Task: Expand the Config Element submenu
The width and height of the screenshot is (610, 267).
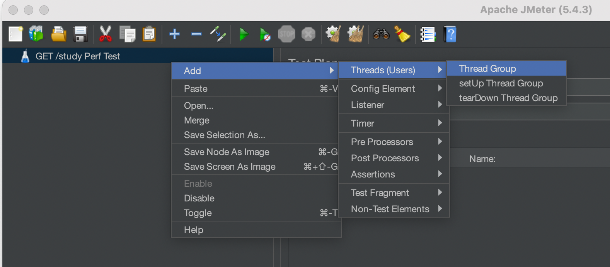Action: [394, 89]
